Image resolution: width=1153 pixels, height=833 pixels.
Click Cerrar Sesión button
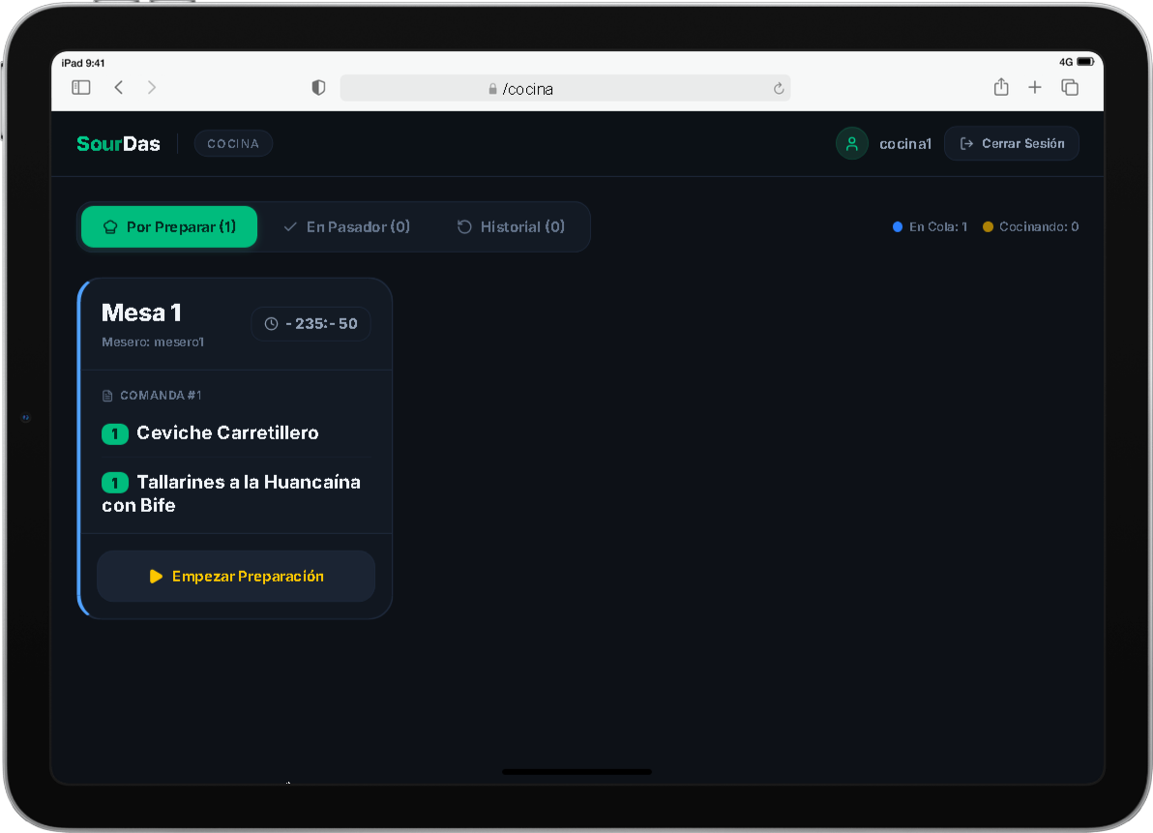pyautogui.click(x=1012, y=143)
